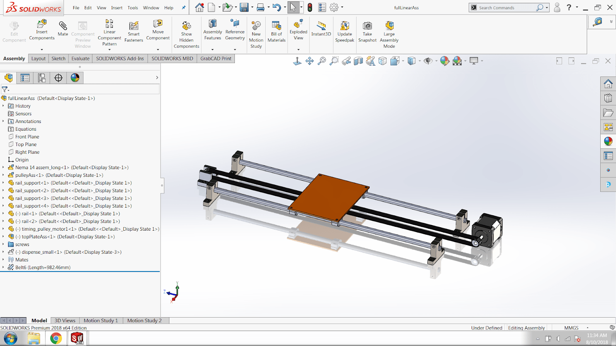This screenshot has width=616, height=346.
Task: Switch to SOLIDWORKS Add-Ins tab
Action: point(120,58)
